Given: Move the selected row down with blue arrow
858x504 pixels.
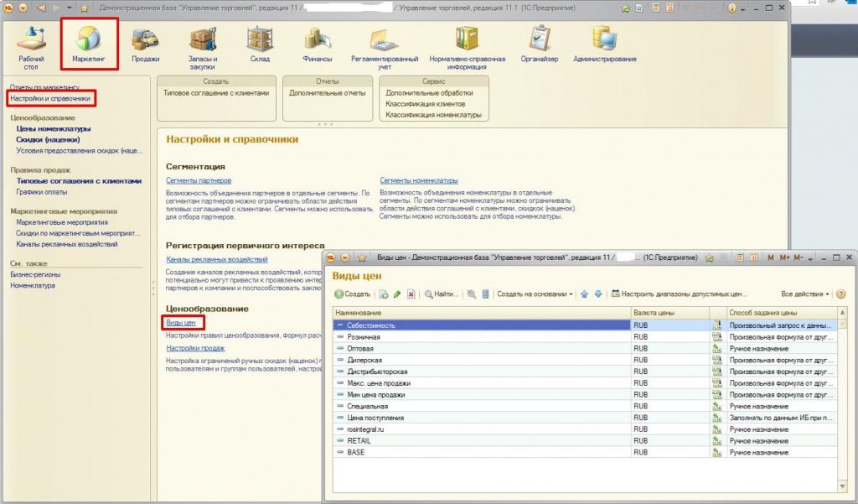Looking at the screenshot, I should click(x=598, y=294).
